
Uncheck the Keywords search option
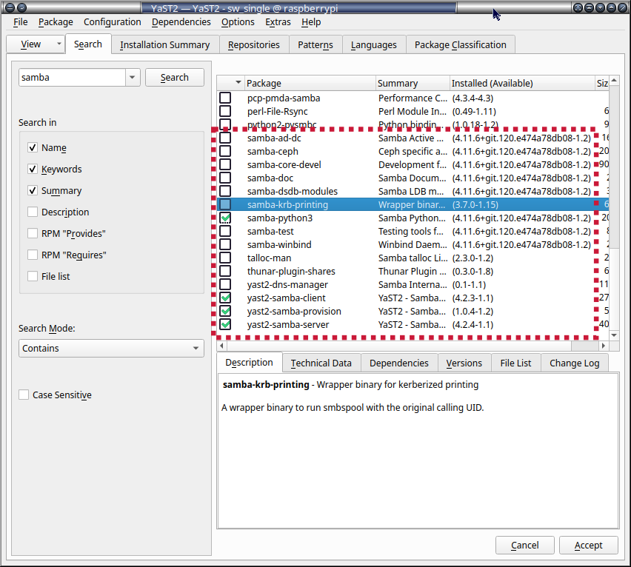click(x=33, y=170)
